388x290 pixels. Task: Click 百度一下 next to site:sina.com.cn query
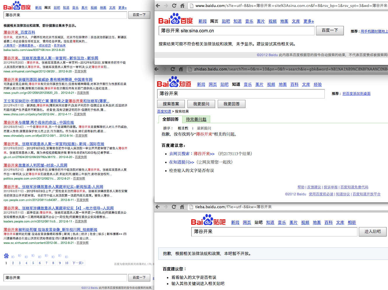click(330, 30)
